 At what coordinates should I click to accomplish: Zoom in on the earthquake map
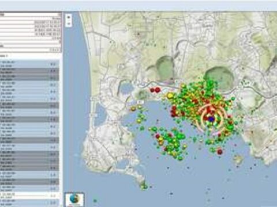pyautogui.click(x=69, y=17)
